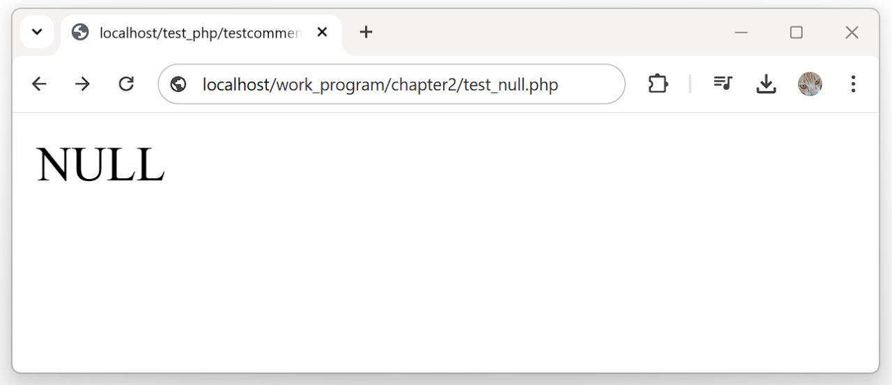Show the Downloads panel
The height and width of the screenshot is (385, 892).
click(x=766, y=84)
